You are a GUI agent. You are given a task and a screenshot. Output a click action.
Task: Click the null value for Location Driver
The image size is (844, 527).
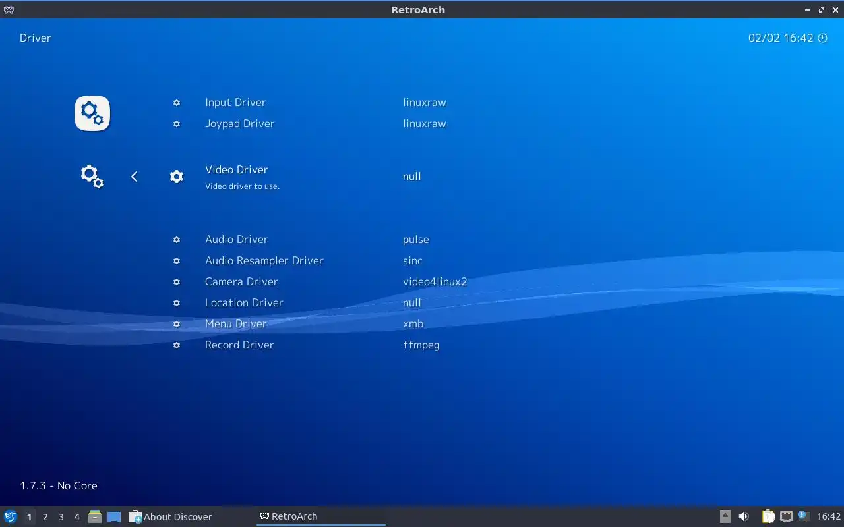coord(411,303)
